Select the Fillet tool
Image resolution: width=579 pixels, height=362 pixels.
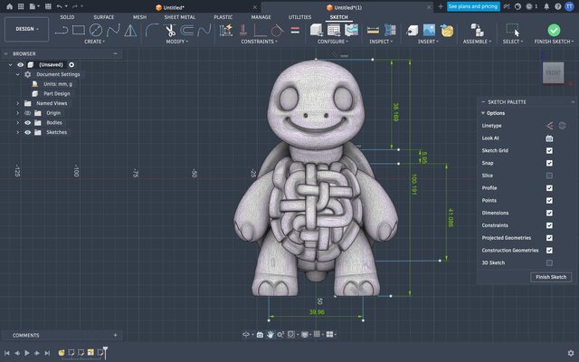point(152,30)
